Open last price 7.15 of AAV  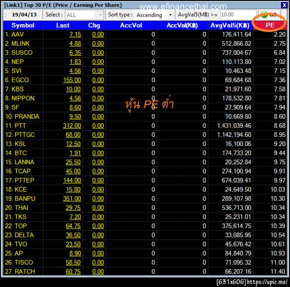pyautogui.click(x=75, y=34)
